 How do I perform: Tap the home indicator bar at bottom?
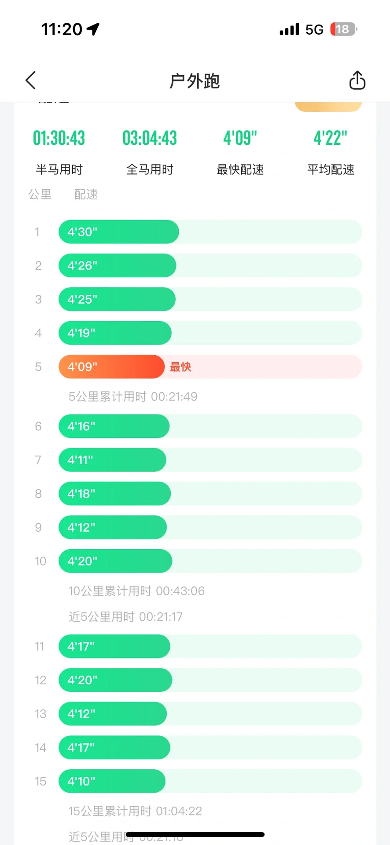click(195, 834)
